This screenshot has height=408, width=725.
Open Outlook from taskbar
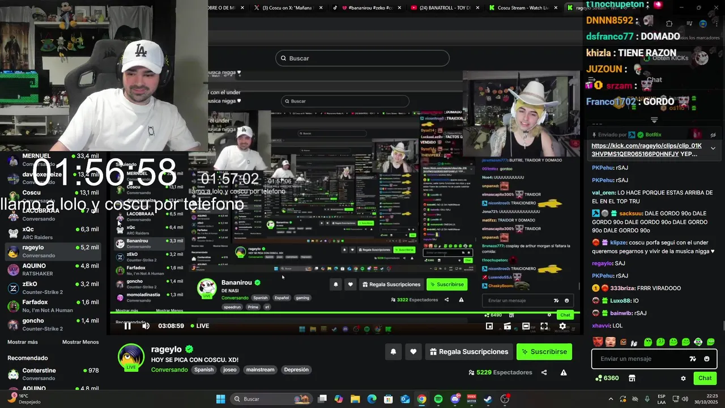(x=405, y=399)
